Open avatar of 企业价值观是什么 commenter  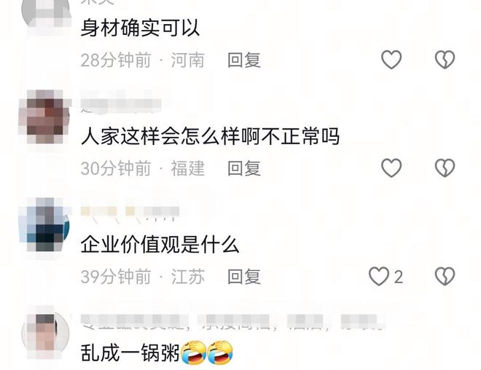pyautogui.click(x=45, y=225)
